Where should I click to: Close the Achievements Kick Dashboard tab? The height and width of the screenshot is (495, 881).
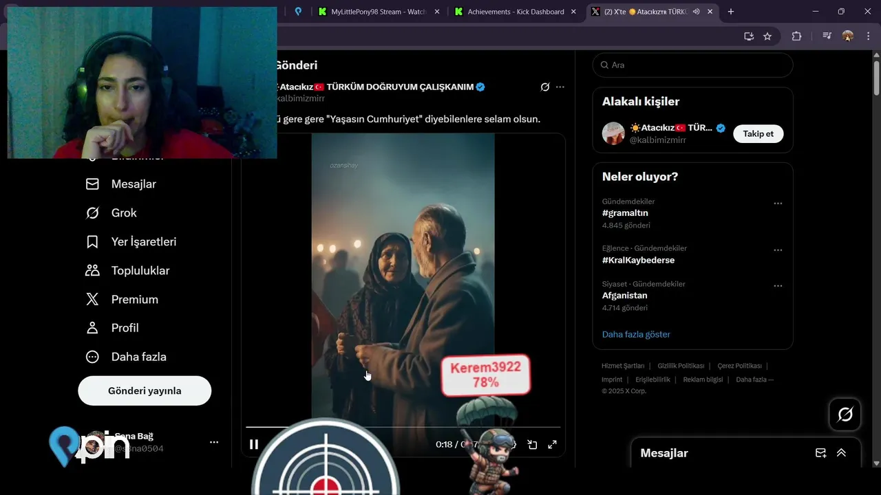pyautogui.click(x=573, y=12)
